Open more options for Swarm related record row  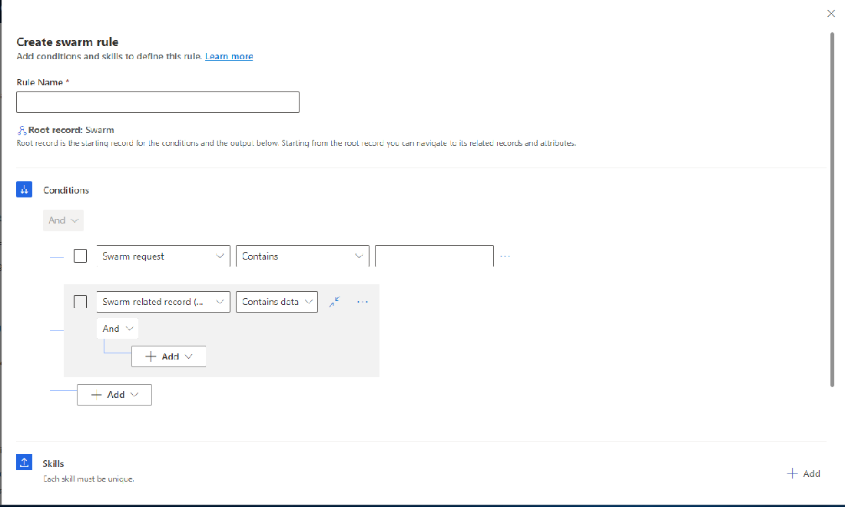pyautogui.click(x=362, y=302)
